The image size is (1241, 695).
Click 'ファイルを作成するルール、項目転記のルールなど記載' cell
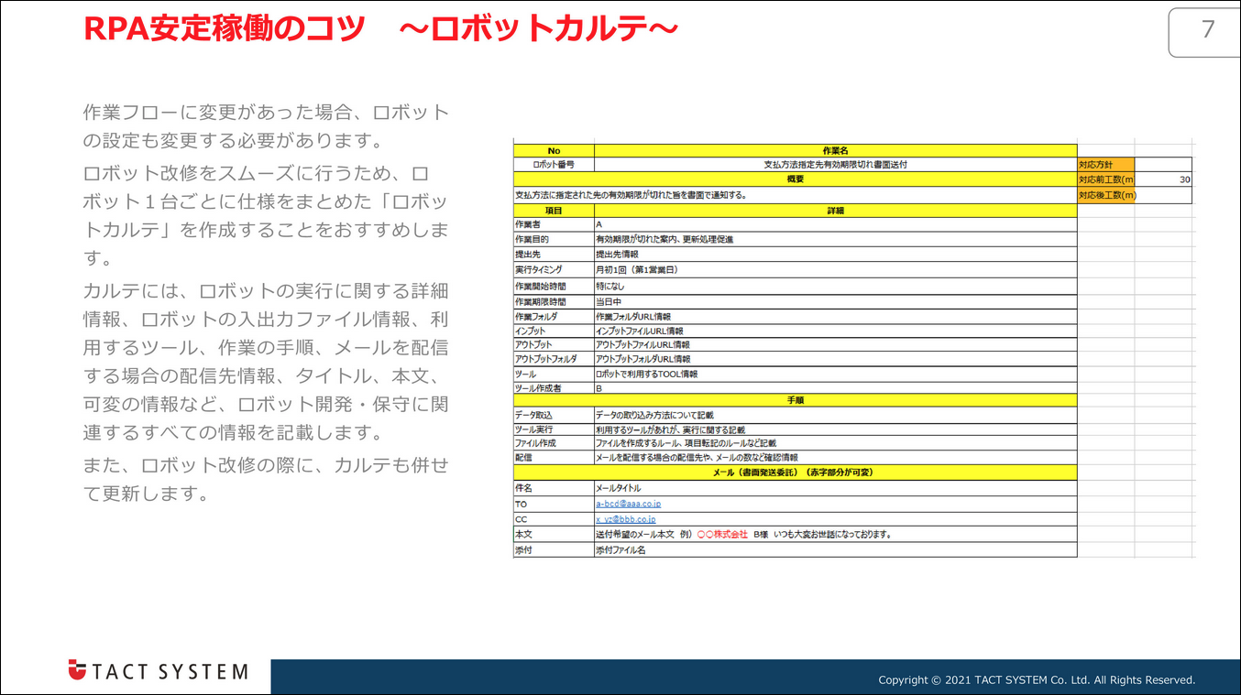(x=836, y=443)
